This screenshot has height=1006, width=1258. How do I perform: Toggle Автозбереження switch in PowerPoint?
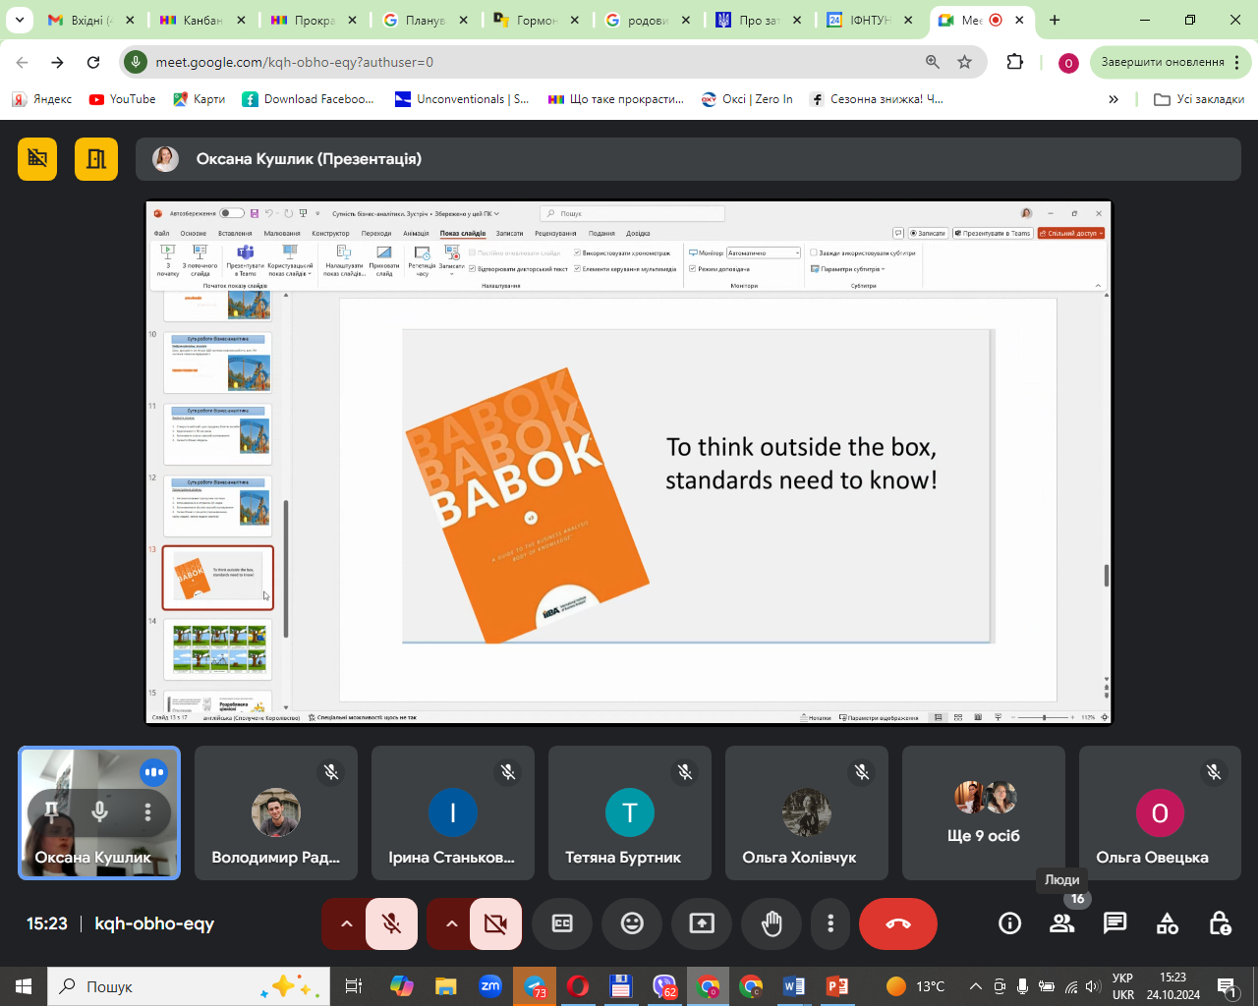click(232, 213)
